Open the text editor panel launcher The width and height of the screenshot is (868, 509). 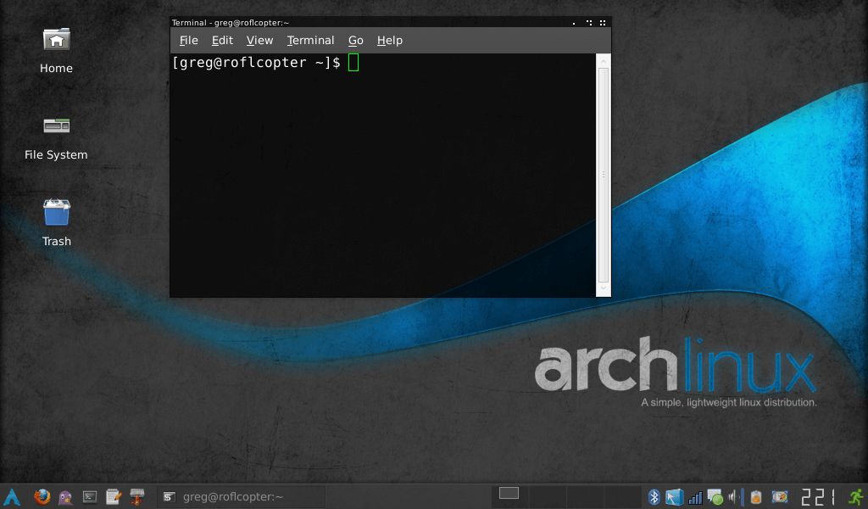pos(114,497)
